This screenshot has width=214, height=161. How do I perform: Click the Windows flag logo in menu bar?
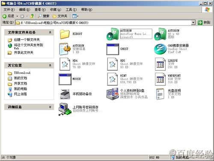pyautogui.click(x=207, y=10)
